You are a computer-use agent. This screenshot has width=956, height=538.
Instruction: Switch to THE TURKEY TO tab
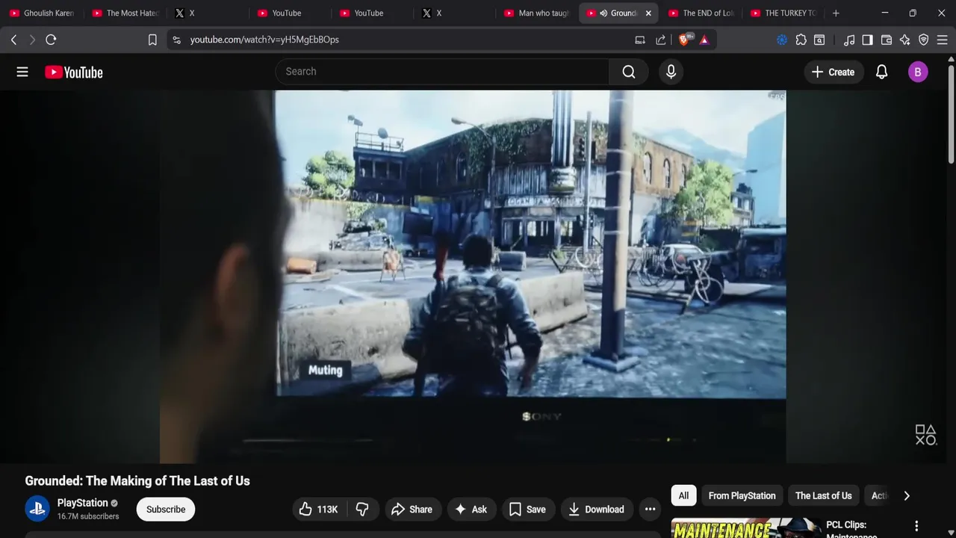(x=783, y=13)
